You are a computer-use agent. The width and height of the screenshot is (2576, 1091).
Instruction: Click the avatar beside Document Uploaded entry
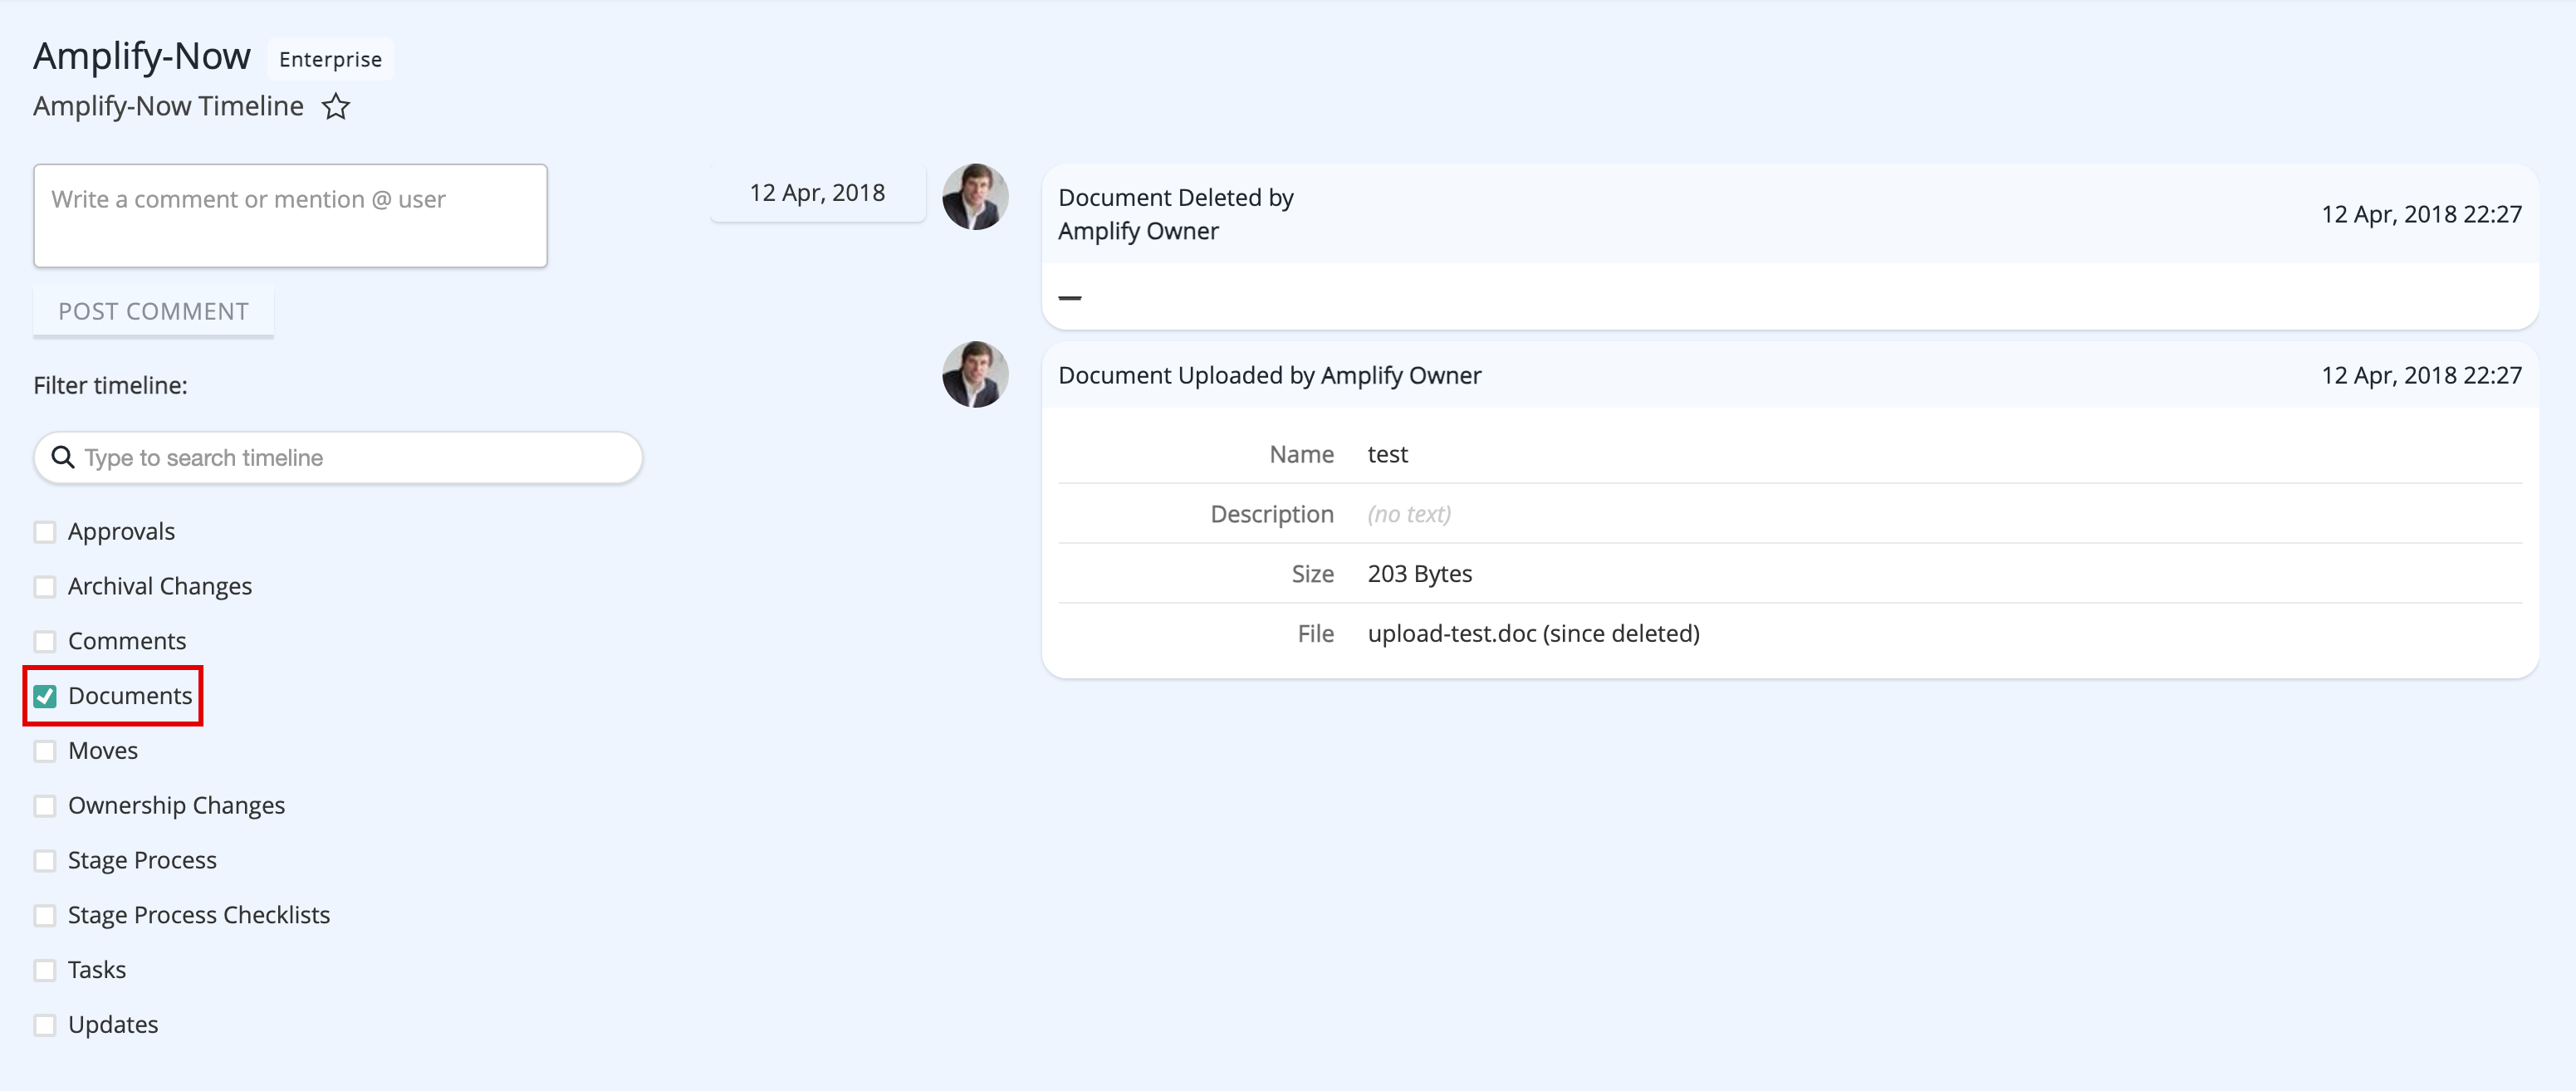975,375
